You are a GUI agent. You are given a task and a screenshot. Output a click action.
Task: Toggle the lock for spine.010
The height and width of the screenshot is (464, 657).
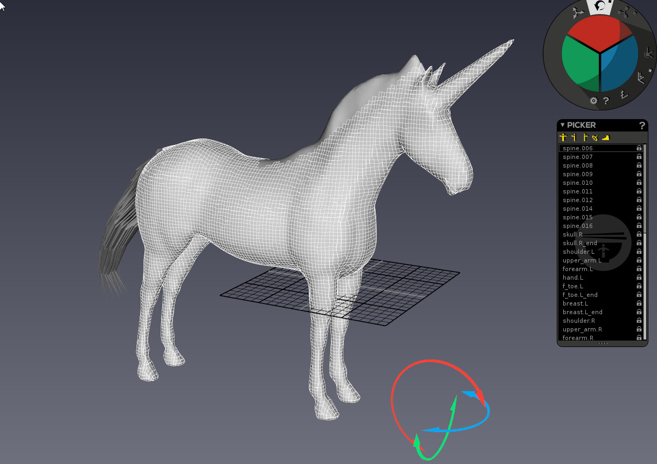[639, 183]
